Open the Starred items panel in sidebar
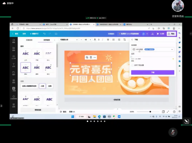192x143 pixels. (14, 97)
